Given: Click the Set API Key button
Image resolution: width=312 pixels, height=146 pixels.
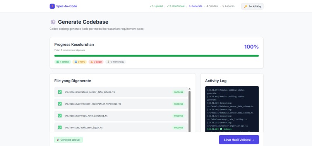Looking at the screenshot, I should (x=252, y=6).
